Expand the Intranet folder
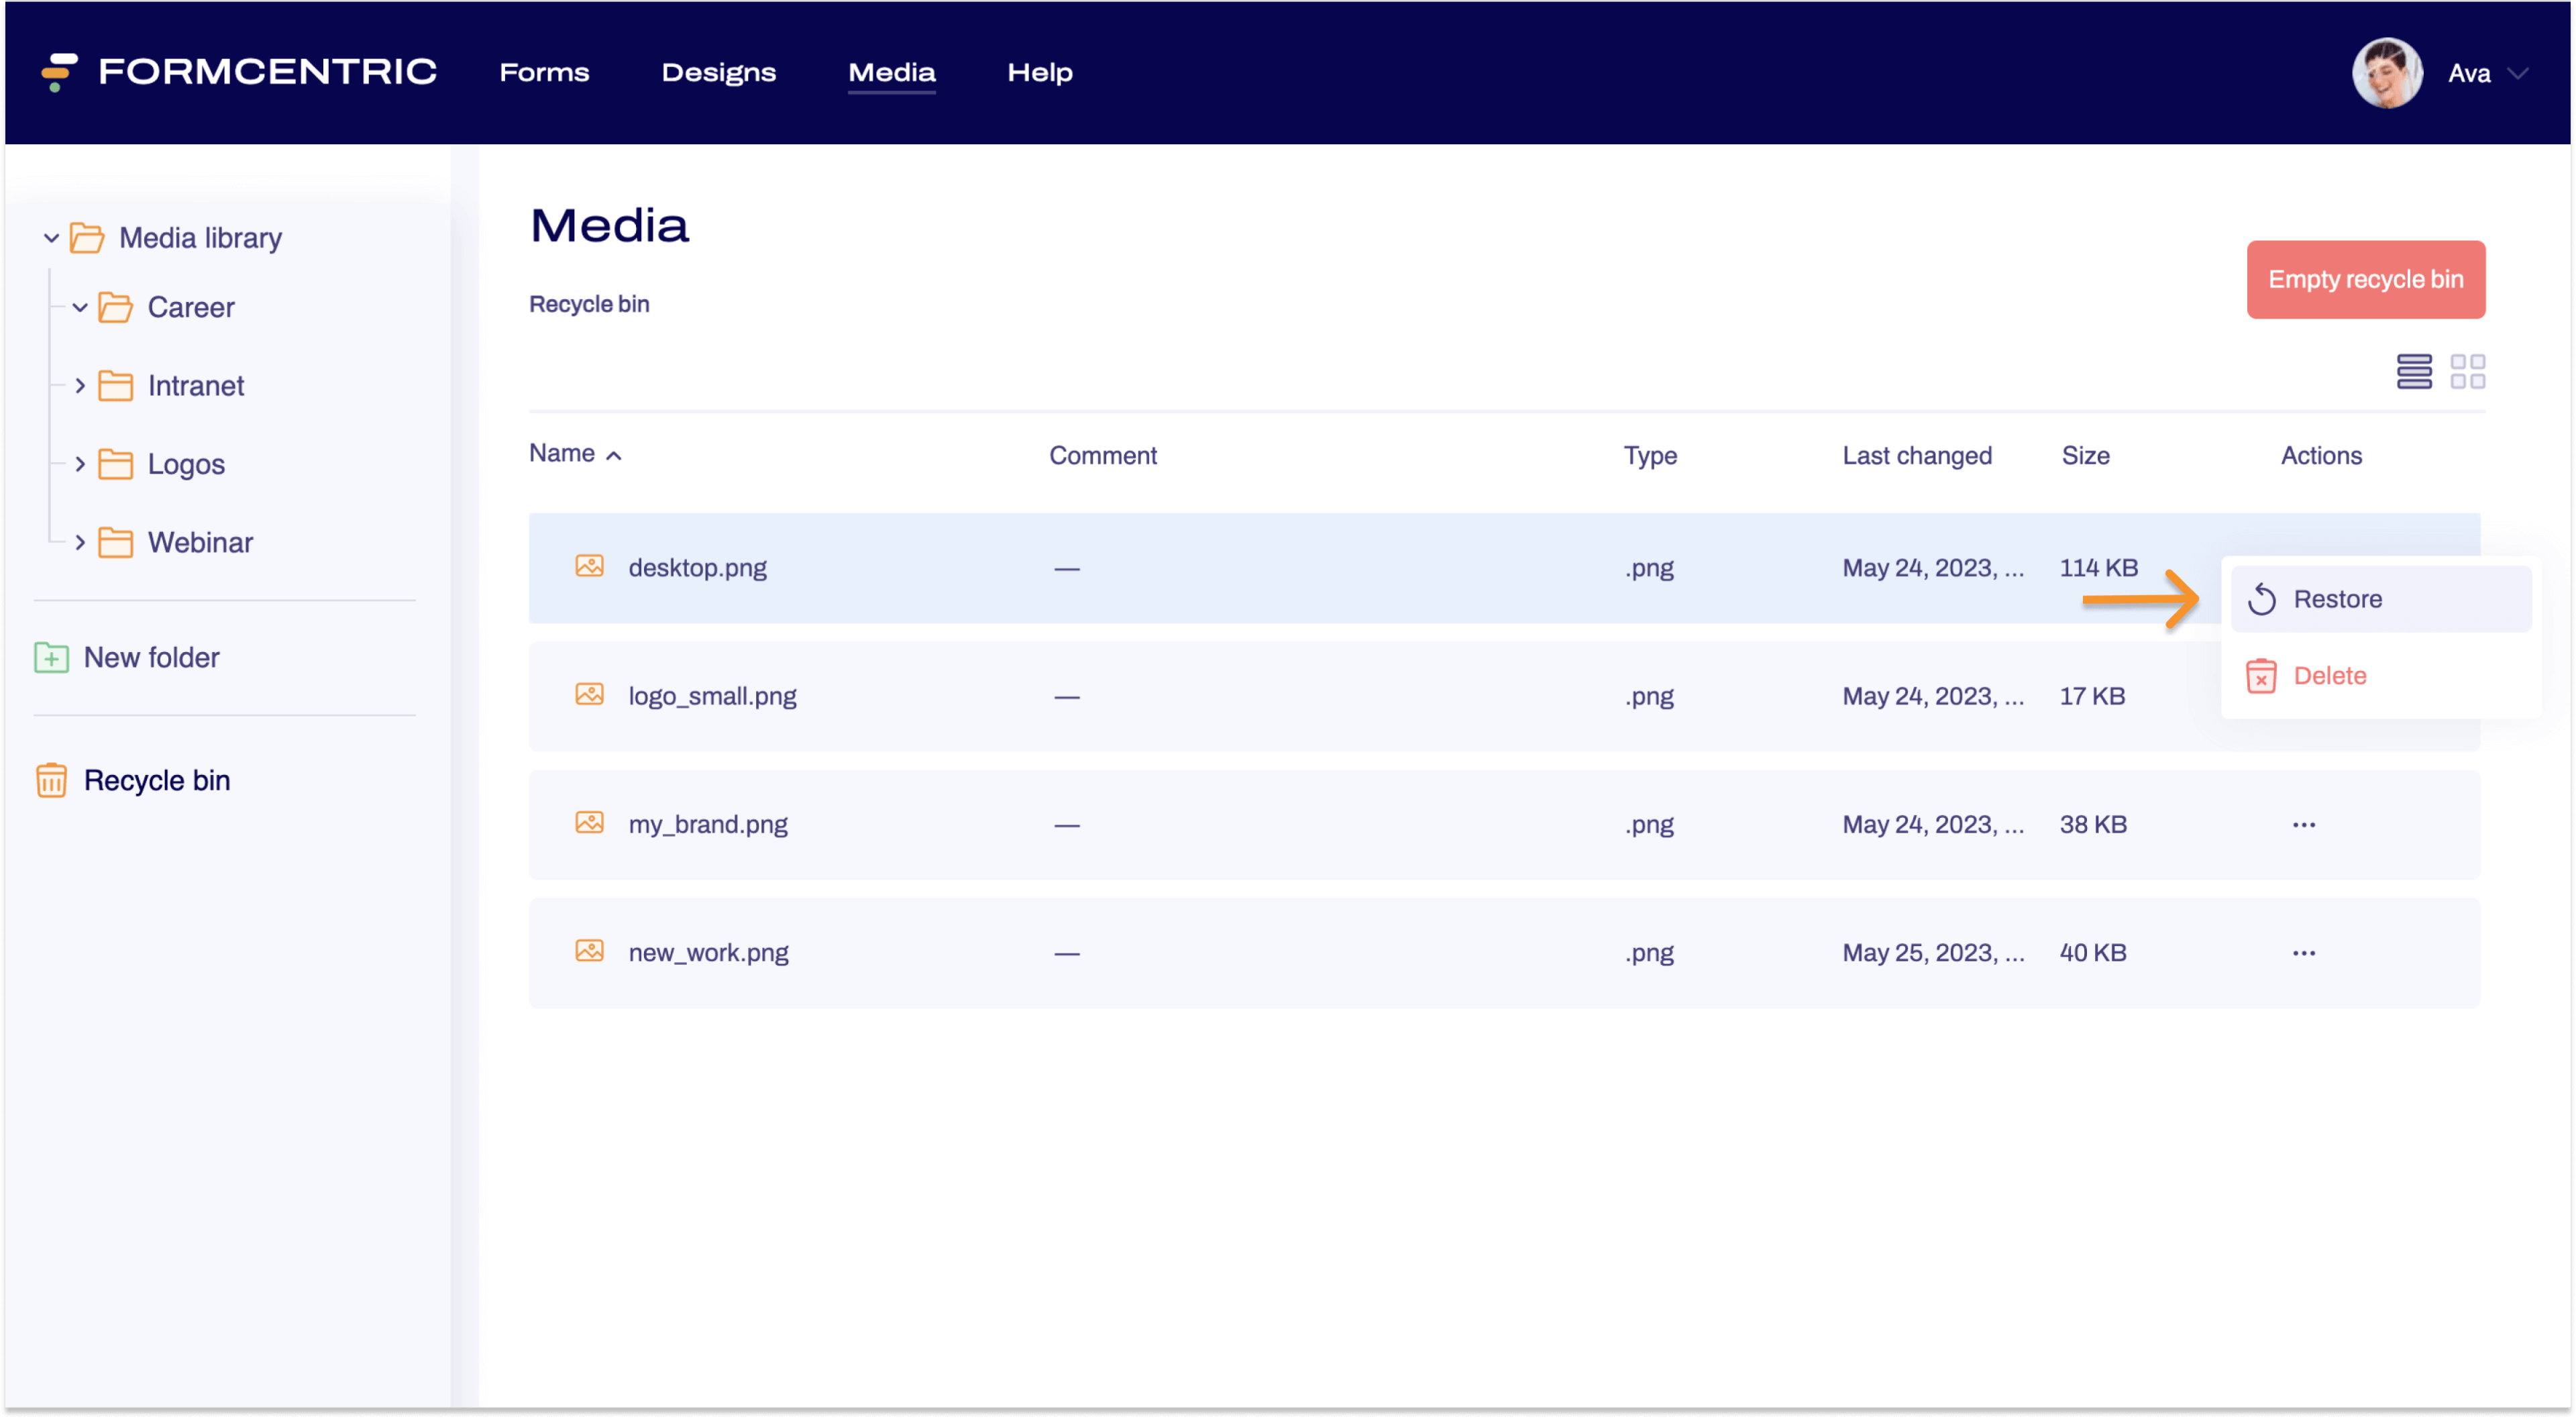 pyautogui.click(x=80, y=385)
